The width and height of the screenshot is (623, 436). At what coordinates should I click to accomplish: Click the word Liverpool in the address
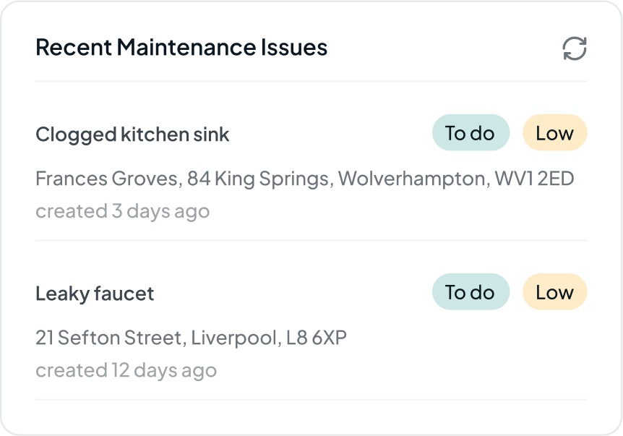pos(234,338)
